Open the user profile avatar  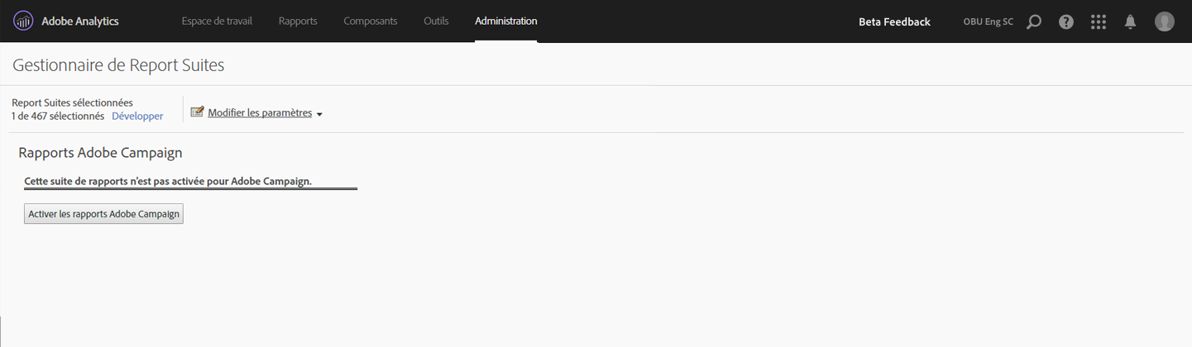pos(1165,21)
